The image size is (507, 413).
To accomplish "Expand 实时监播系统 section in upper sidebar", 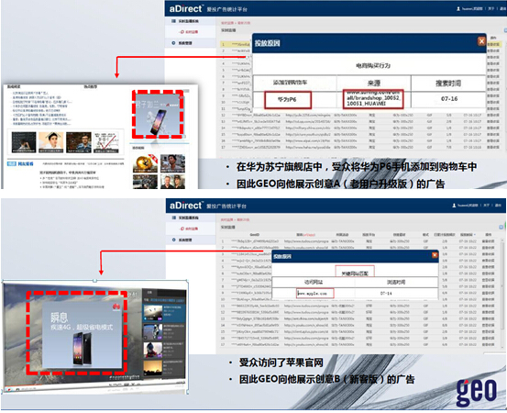I will (x=185, y=21).
